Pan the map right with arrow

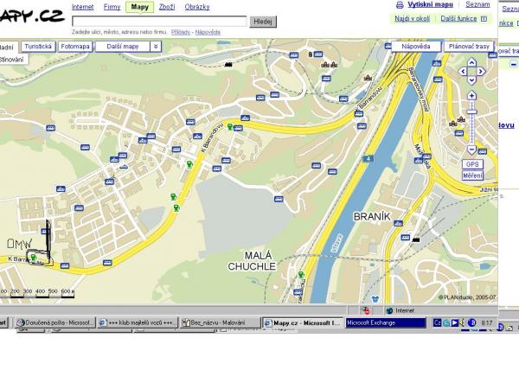(x=481, y=73)
